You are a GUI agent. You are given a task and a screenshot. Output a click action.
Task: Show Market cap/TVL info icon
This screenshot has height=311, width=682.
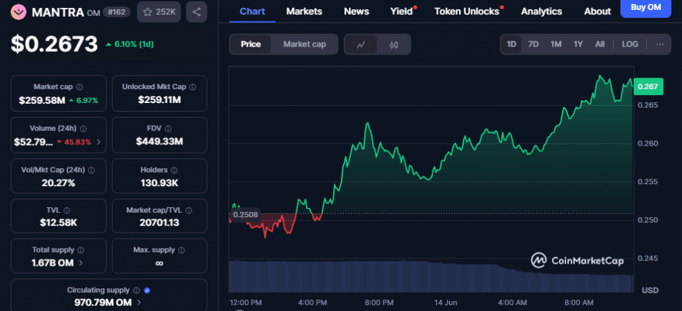coord(188,210)
